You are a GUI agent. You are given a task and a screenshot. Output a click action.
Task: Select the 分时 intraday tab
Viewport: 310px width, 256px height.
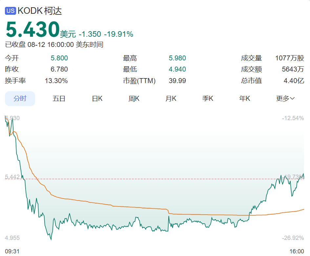(20, 98)
